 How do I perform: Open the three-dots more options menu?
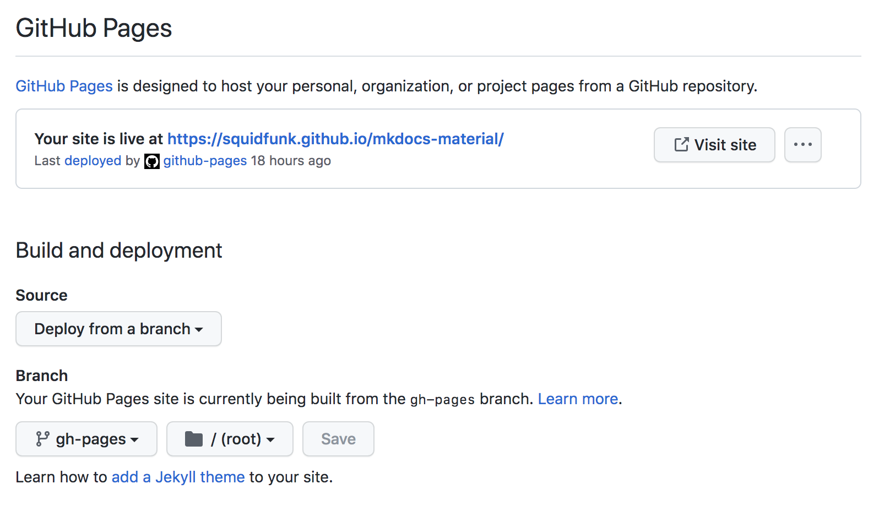point(802,145)
